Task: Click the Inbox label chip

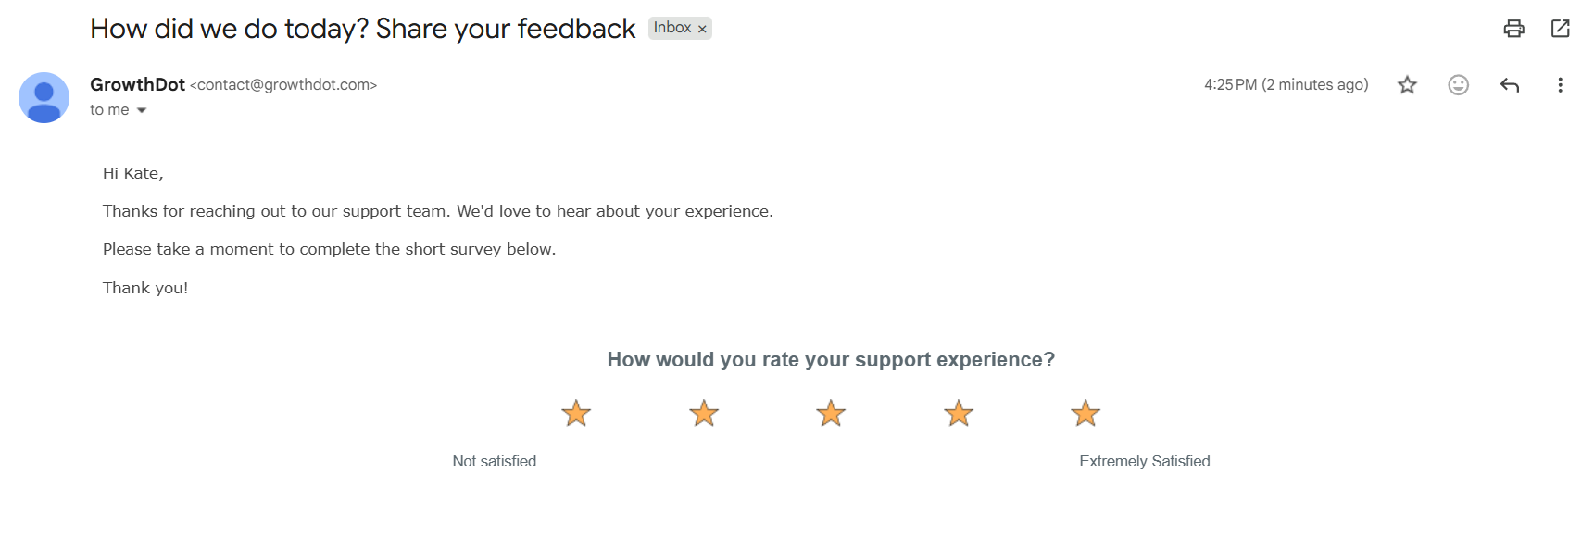Action: 673,28
